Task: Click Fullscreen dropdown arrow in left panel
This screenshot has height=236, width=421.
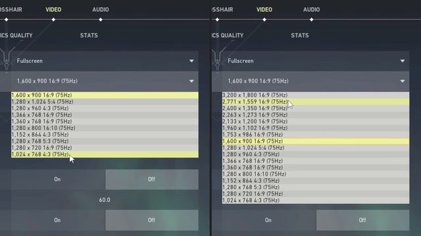Action: point(191,61)
